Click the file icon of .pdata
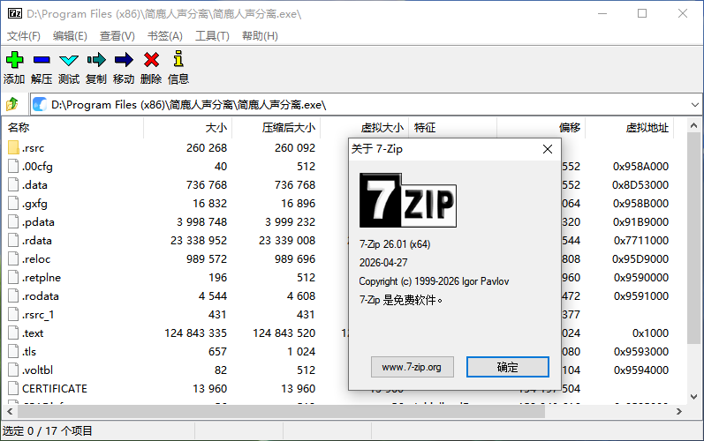The width and height of the screenshot is (704, 441). click(13, 222)
